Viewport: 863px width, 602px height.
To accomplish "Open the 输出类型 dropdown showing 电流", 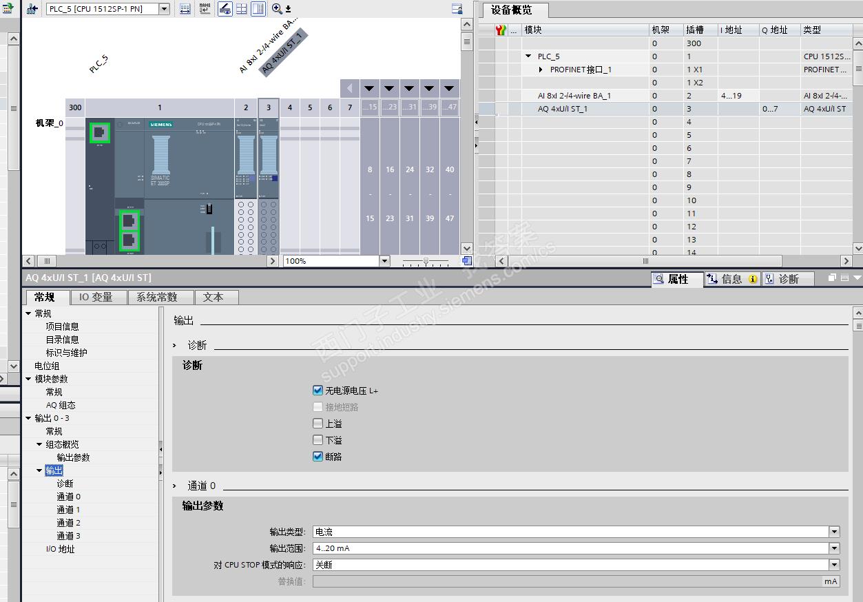I will [x=834, y=532].
